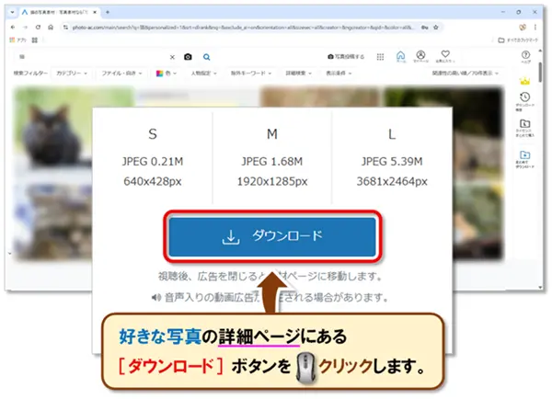Expand the カテゴリー filter dropdown
Viewport: 552px width, 399px height.
pos(72,74)
